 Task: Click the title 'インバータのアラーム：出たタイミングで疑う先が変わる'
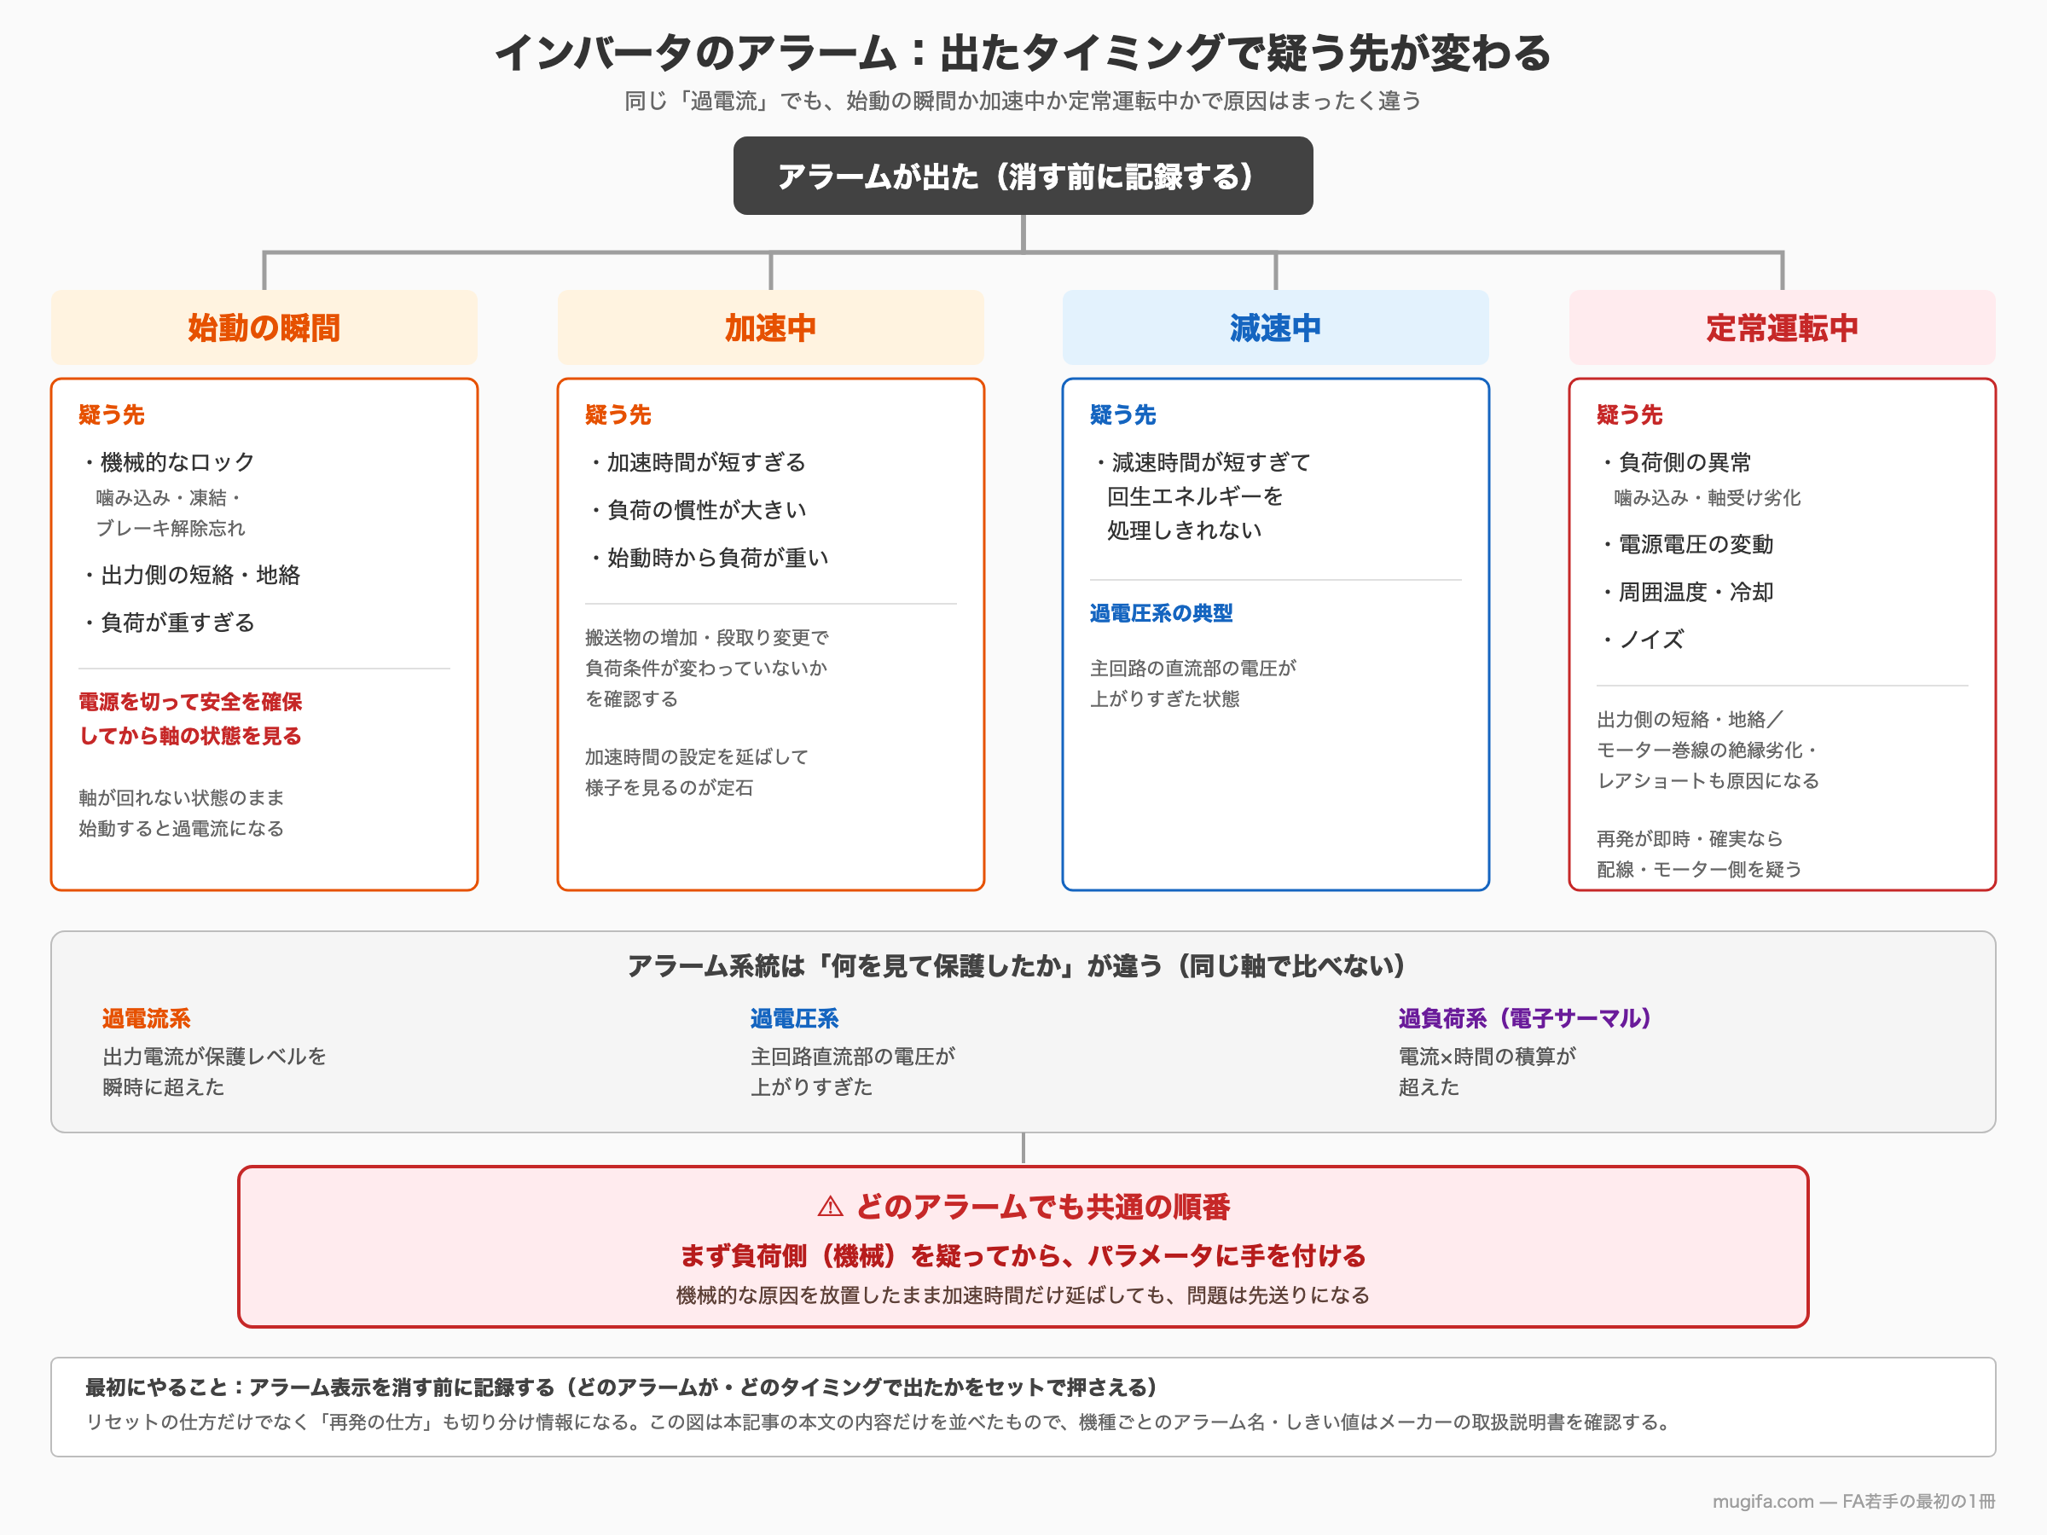(1023, 54)
